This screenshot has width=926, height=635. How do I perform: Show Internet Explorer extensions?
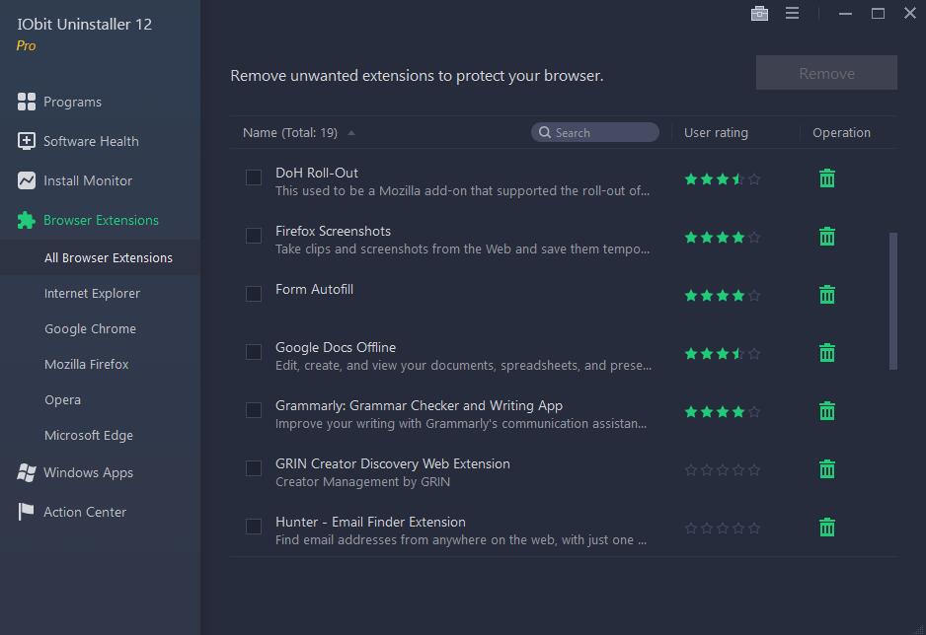pos(92,293)
